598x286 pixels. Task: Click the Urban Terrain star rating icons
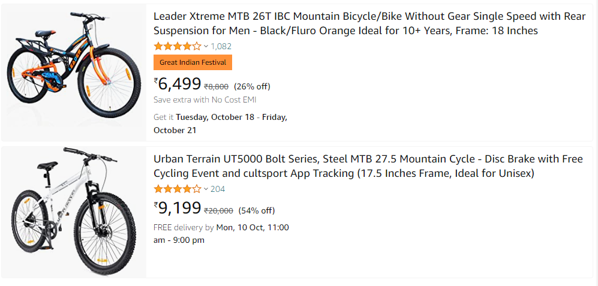coord(178,189)
